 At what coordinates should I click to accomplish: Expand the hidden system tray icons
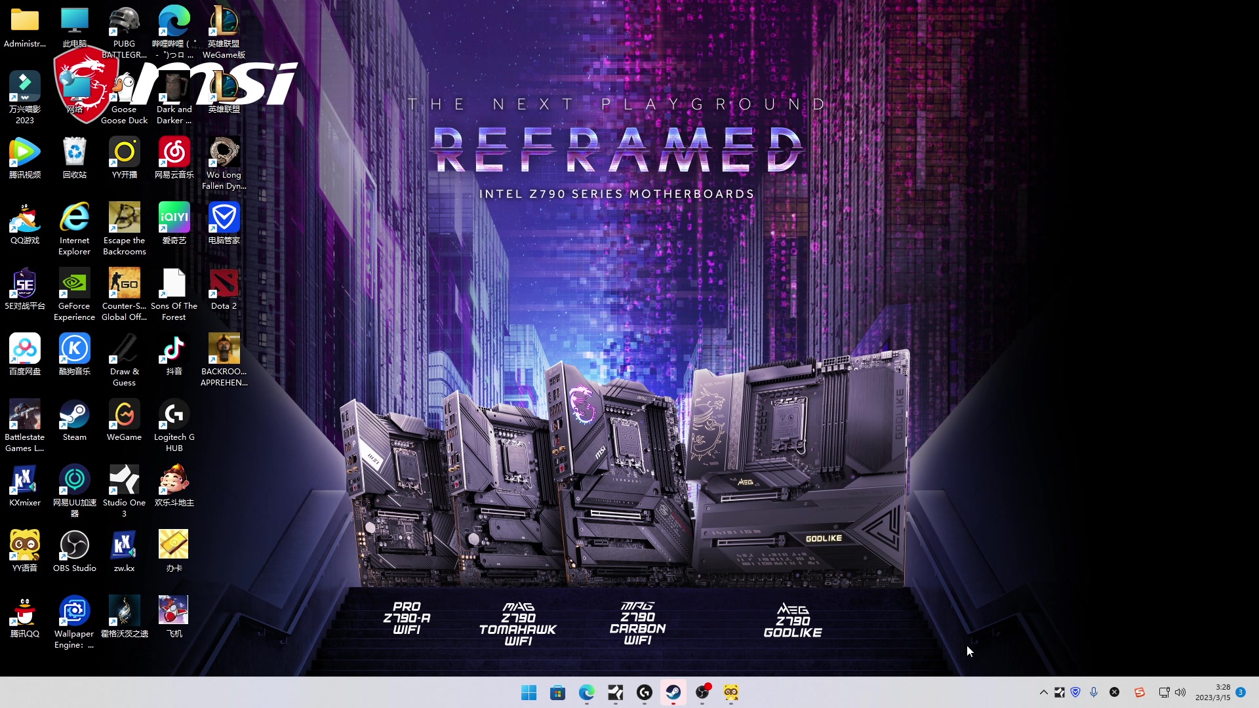click(x=1043, y=692)
